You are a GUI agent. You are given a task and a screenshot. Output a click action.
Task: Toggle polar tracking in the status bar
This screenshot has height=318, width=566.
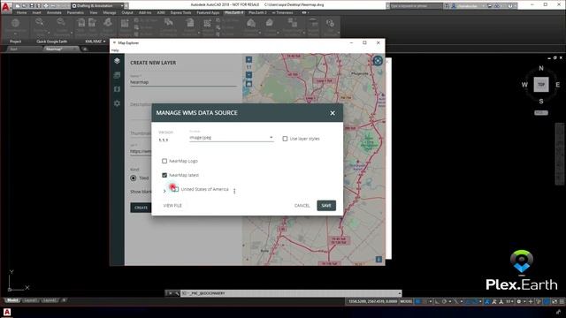point(444,301)
